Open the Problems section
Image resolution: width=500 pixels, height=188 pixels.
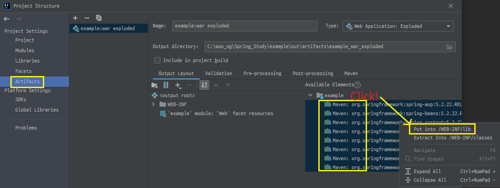pyautogui.click(x=26, y=128)
